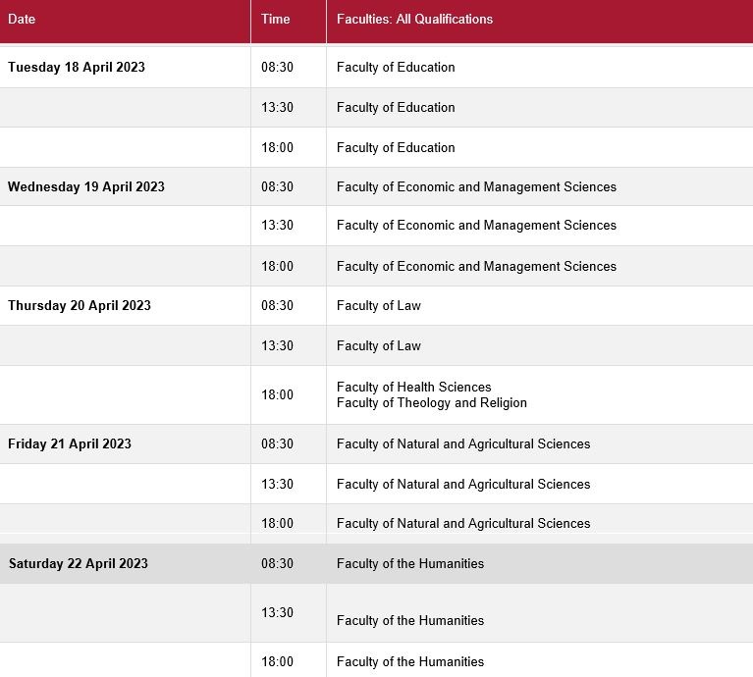Click Friday's 18:00 time cell
The width and height of the screenshot is (753, 677).
pos(277,523)
